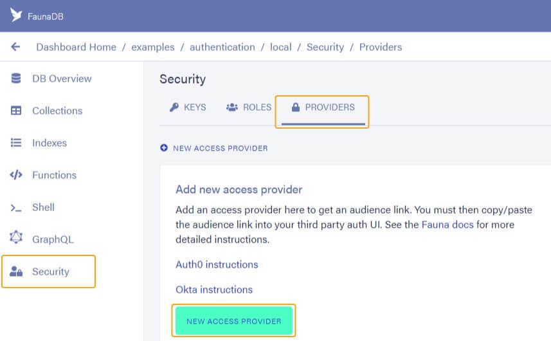
Task: Click the plus circle icon
Action: (x=164, y=147)
